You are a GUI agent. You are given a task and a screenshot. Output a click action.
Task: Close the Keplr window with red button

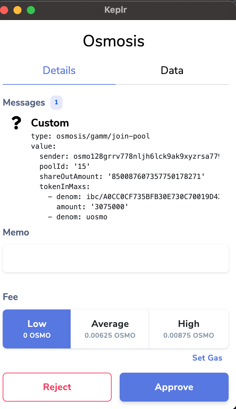(x=4, y=10)
